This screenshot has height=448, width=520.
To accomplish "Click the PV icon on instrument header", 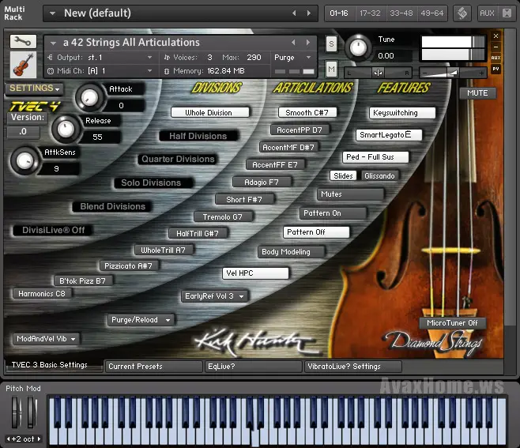I will (x=496, y=69).
